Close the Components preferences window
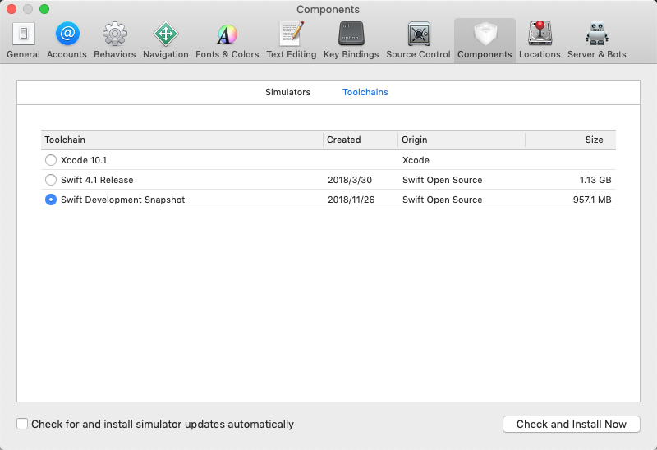This screenshot has width=657, height=450. (x=11, y=9)
